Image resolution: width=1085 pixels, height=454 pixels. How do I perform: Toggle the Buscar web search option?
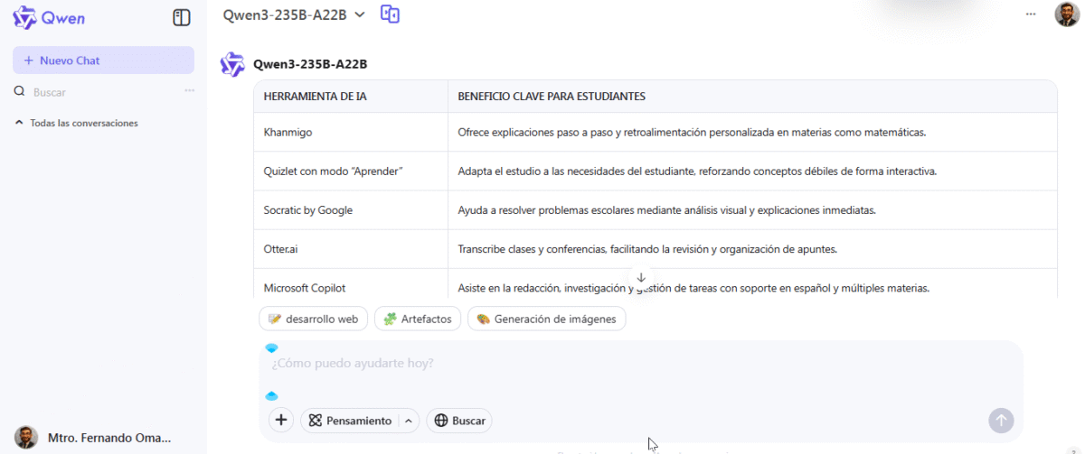459,421
